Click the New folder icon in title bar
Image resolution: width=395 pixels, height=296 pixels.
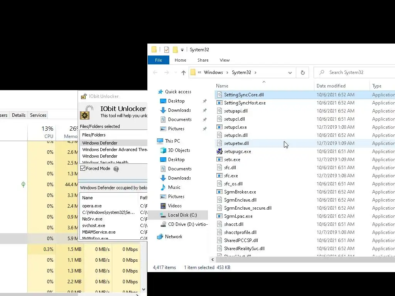[x=175, y=50]
